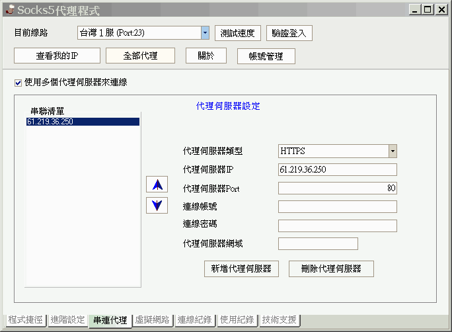Open the 虛擬網路 tab
This screenshot has height=332, width=452.
tap(152, 320)
